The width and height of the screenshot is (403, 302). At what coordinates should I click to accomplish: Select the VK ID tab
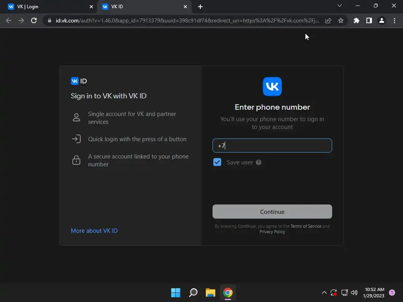(144, 7)
